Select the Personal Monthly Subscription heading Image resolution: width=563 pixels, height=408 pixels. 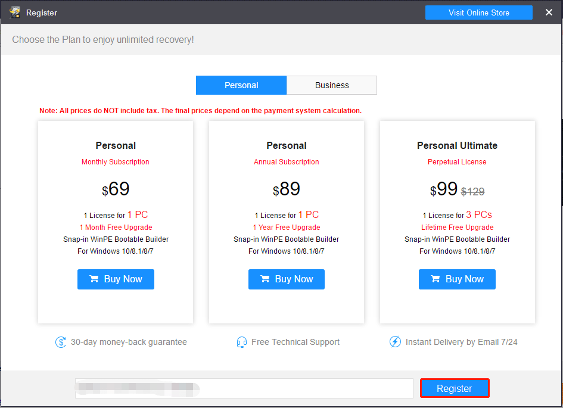click(x=116, y=145)
